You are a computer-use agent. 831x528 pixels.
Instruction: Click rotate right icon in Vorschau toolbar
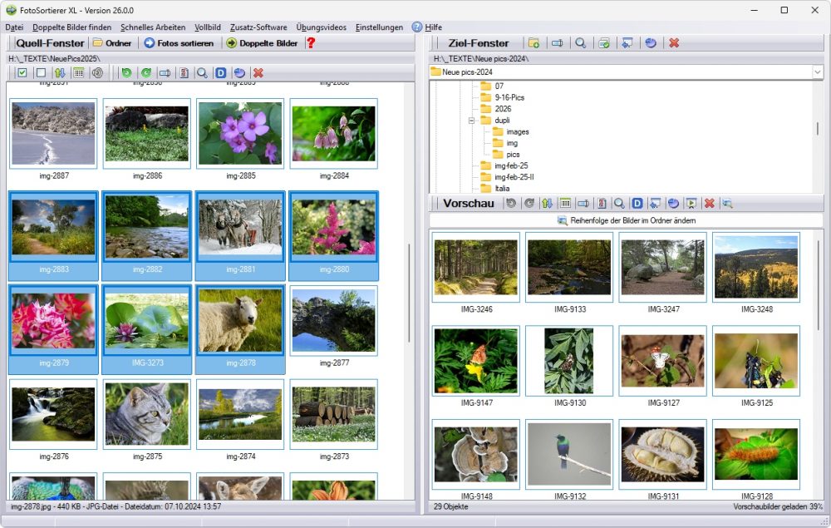529,203
